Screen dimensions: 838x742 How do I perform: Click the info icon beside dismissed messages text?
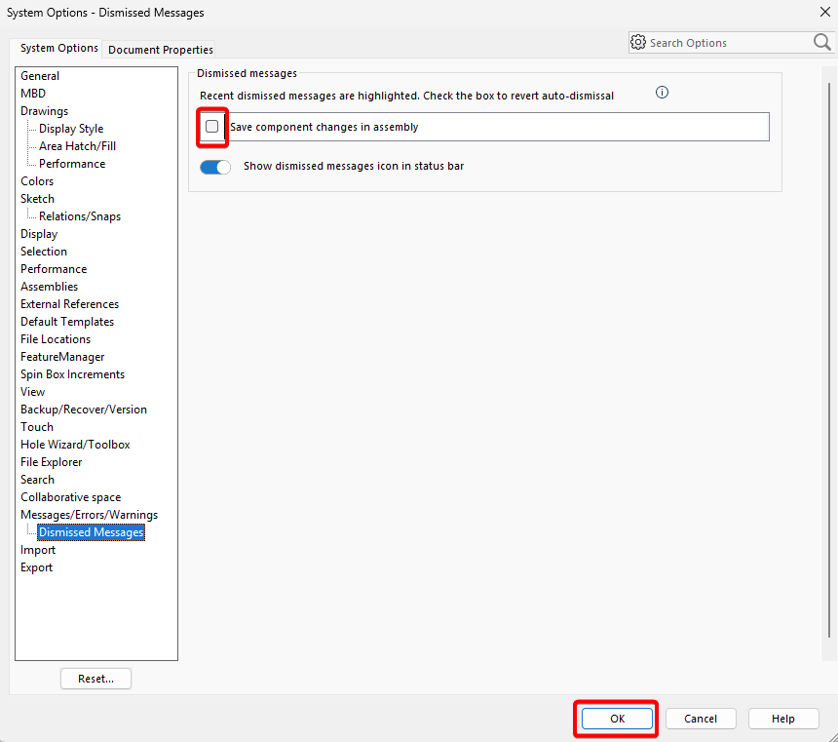662,93
